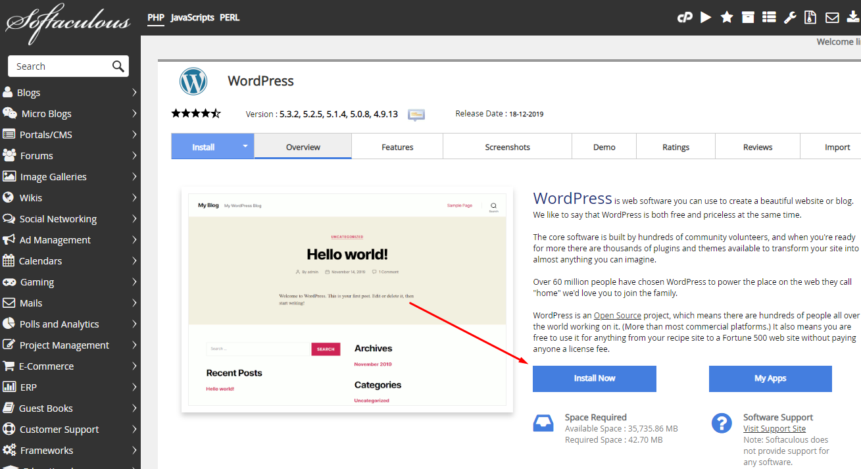Screen dimensions: 861x469
Task: Click the Wikis globe icon
Action: (8, 197)
